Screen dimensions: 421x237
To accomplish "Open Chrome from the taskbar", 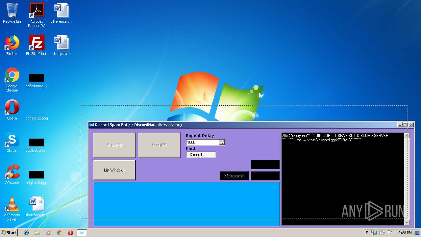I will (x=60, y=233).
